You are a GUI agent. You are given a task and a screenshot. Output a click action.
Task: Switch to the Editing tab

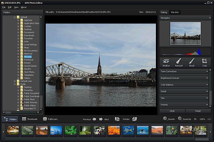[164, 12]
